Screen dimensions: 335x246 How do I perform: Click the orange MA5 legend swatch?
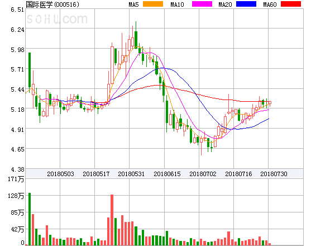pos(153,4)
